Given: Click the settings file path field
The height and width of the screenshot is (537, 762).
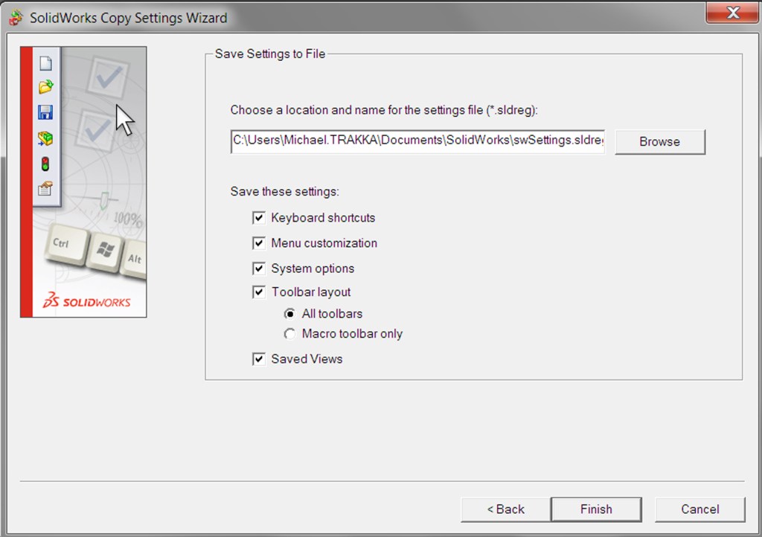Looking at the screenshot, I should point(417,141).
